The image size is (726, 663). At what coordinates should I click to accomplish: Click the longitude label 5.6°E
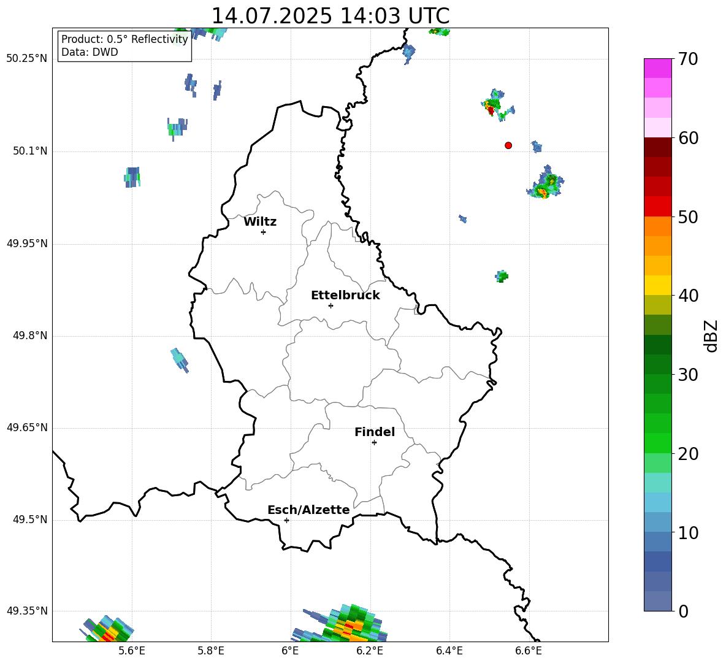[x=132, y=651]
